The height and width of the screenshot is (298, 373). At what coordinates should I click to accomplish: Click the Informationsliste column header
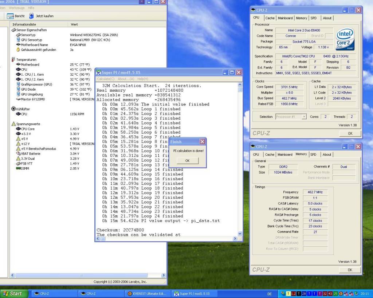pyautogui.click(x=39, y=24)
